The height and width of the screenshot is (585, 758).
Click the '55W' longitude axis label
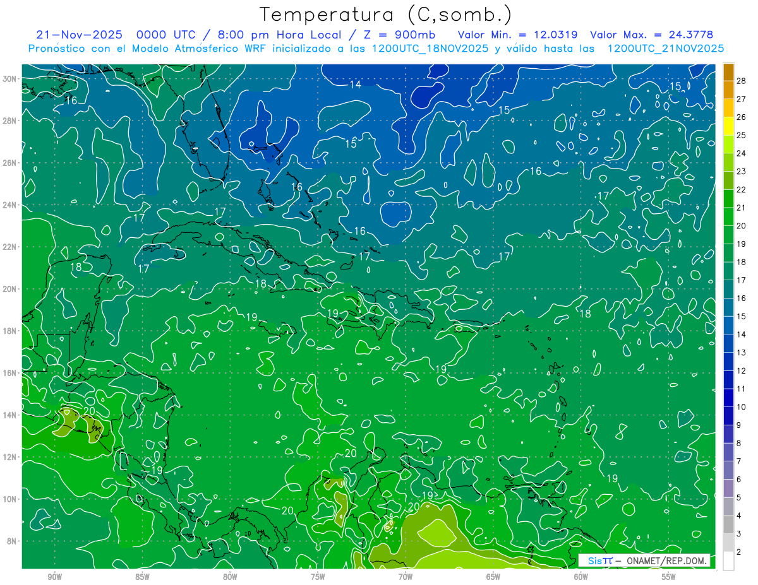click(669, 577)
